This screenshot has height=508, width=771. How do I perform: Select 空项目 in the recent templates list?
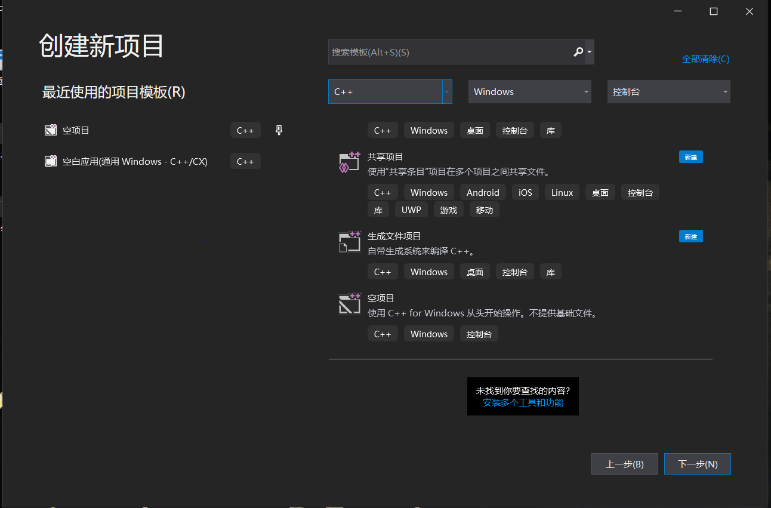tap(76, 130)
